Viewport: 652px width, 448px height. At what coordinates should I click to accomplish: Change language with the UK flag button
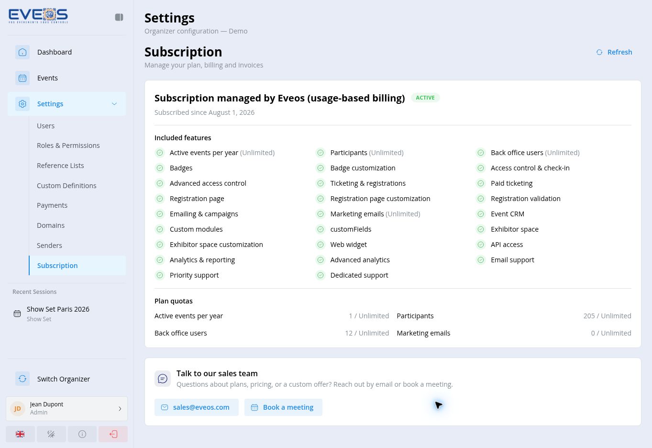point(20,434)
